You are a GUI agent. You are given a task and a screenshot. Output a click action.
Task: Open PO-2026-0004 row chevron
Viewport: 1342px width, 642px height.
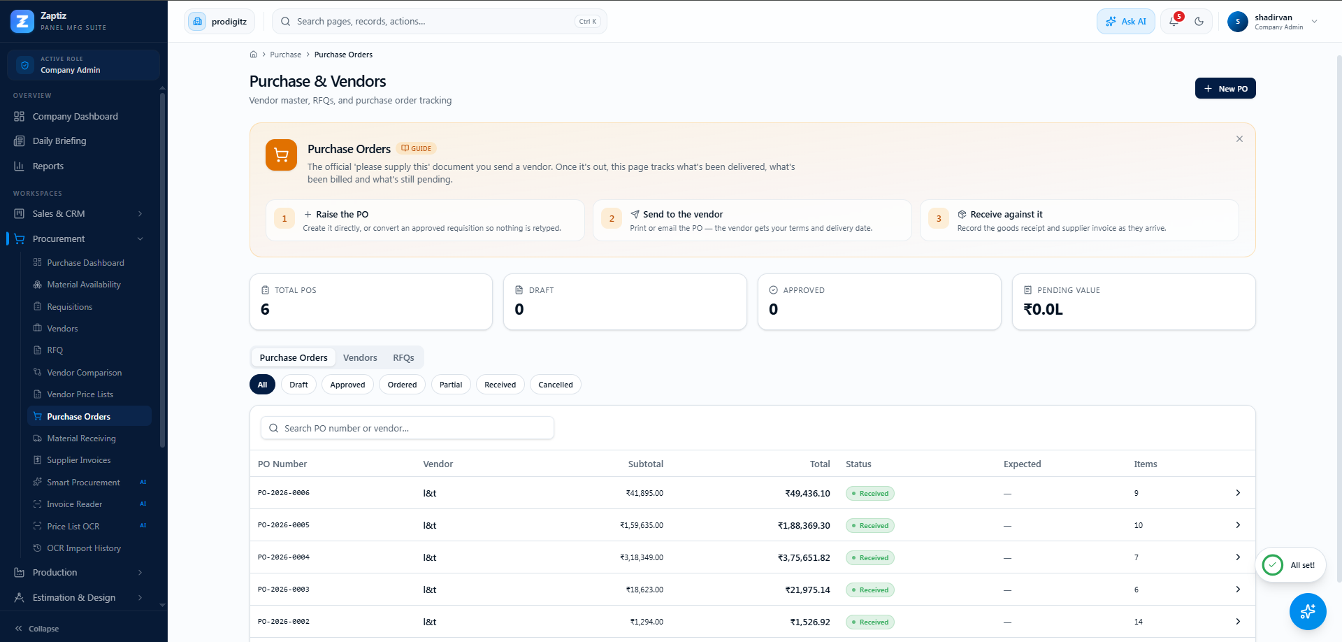(1238, 557)
